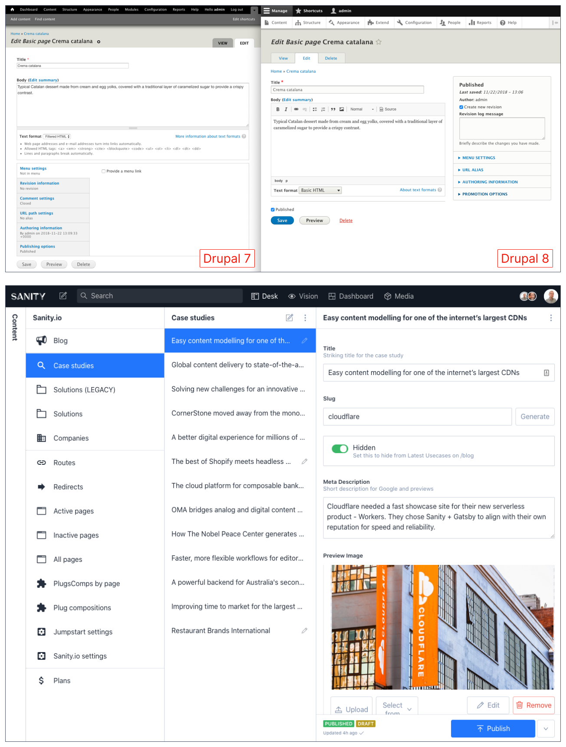Click the blockquote icon in Drupal 8 editor

pos(333,109)
